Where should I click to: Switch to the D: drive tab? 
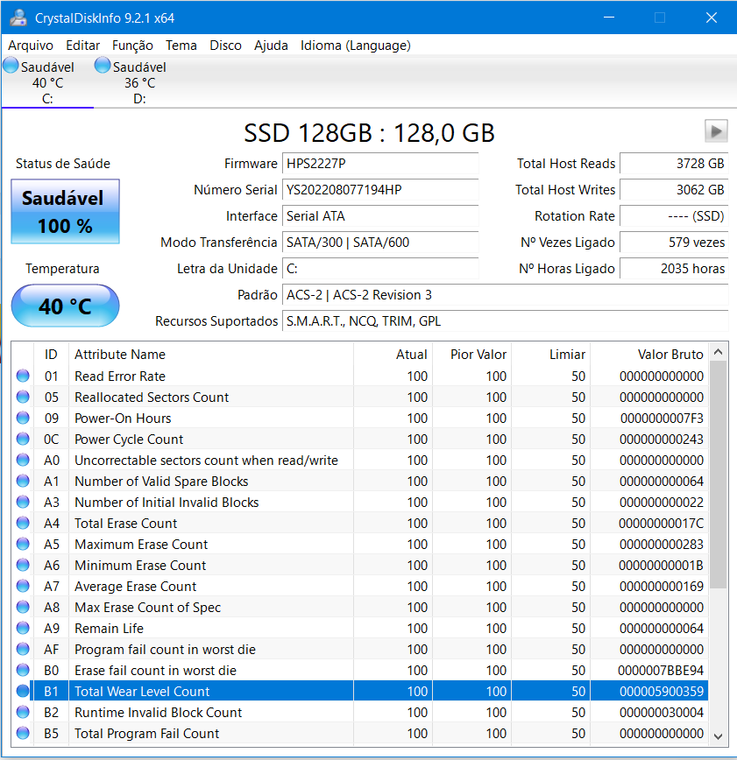[139, 82]
